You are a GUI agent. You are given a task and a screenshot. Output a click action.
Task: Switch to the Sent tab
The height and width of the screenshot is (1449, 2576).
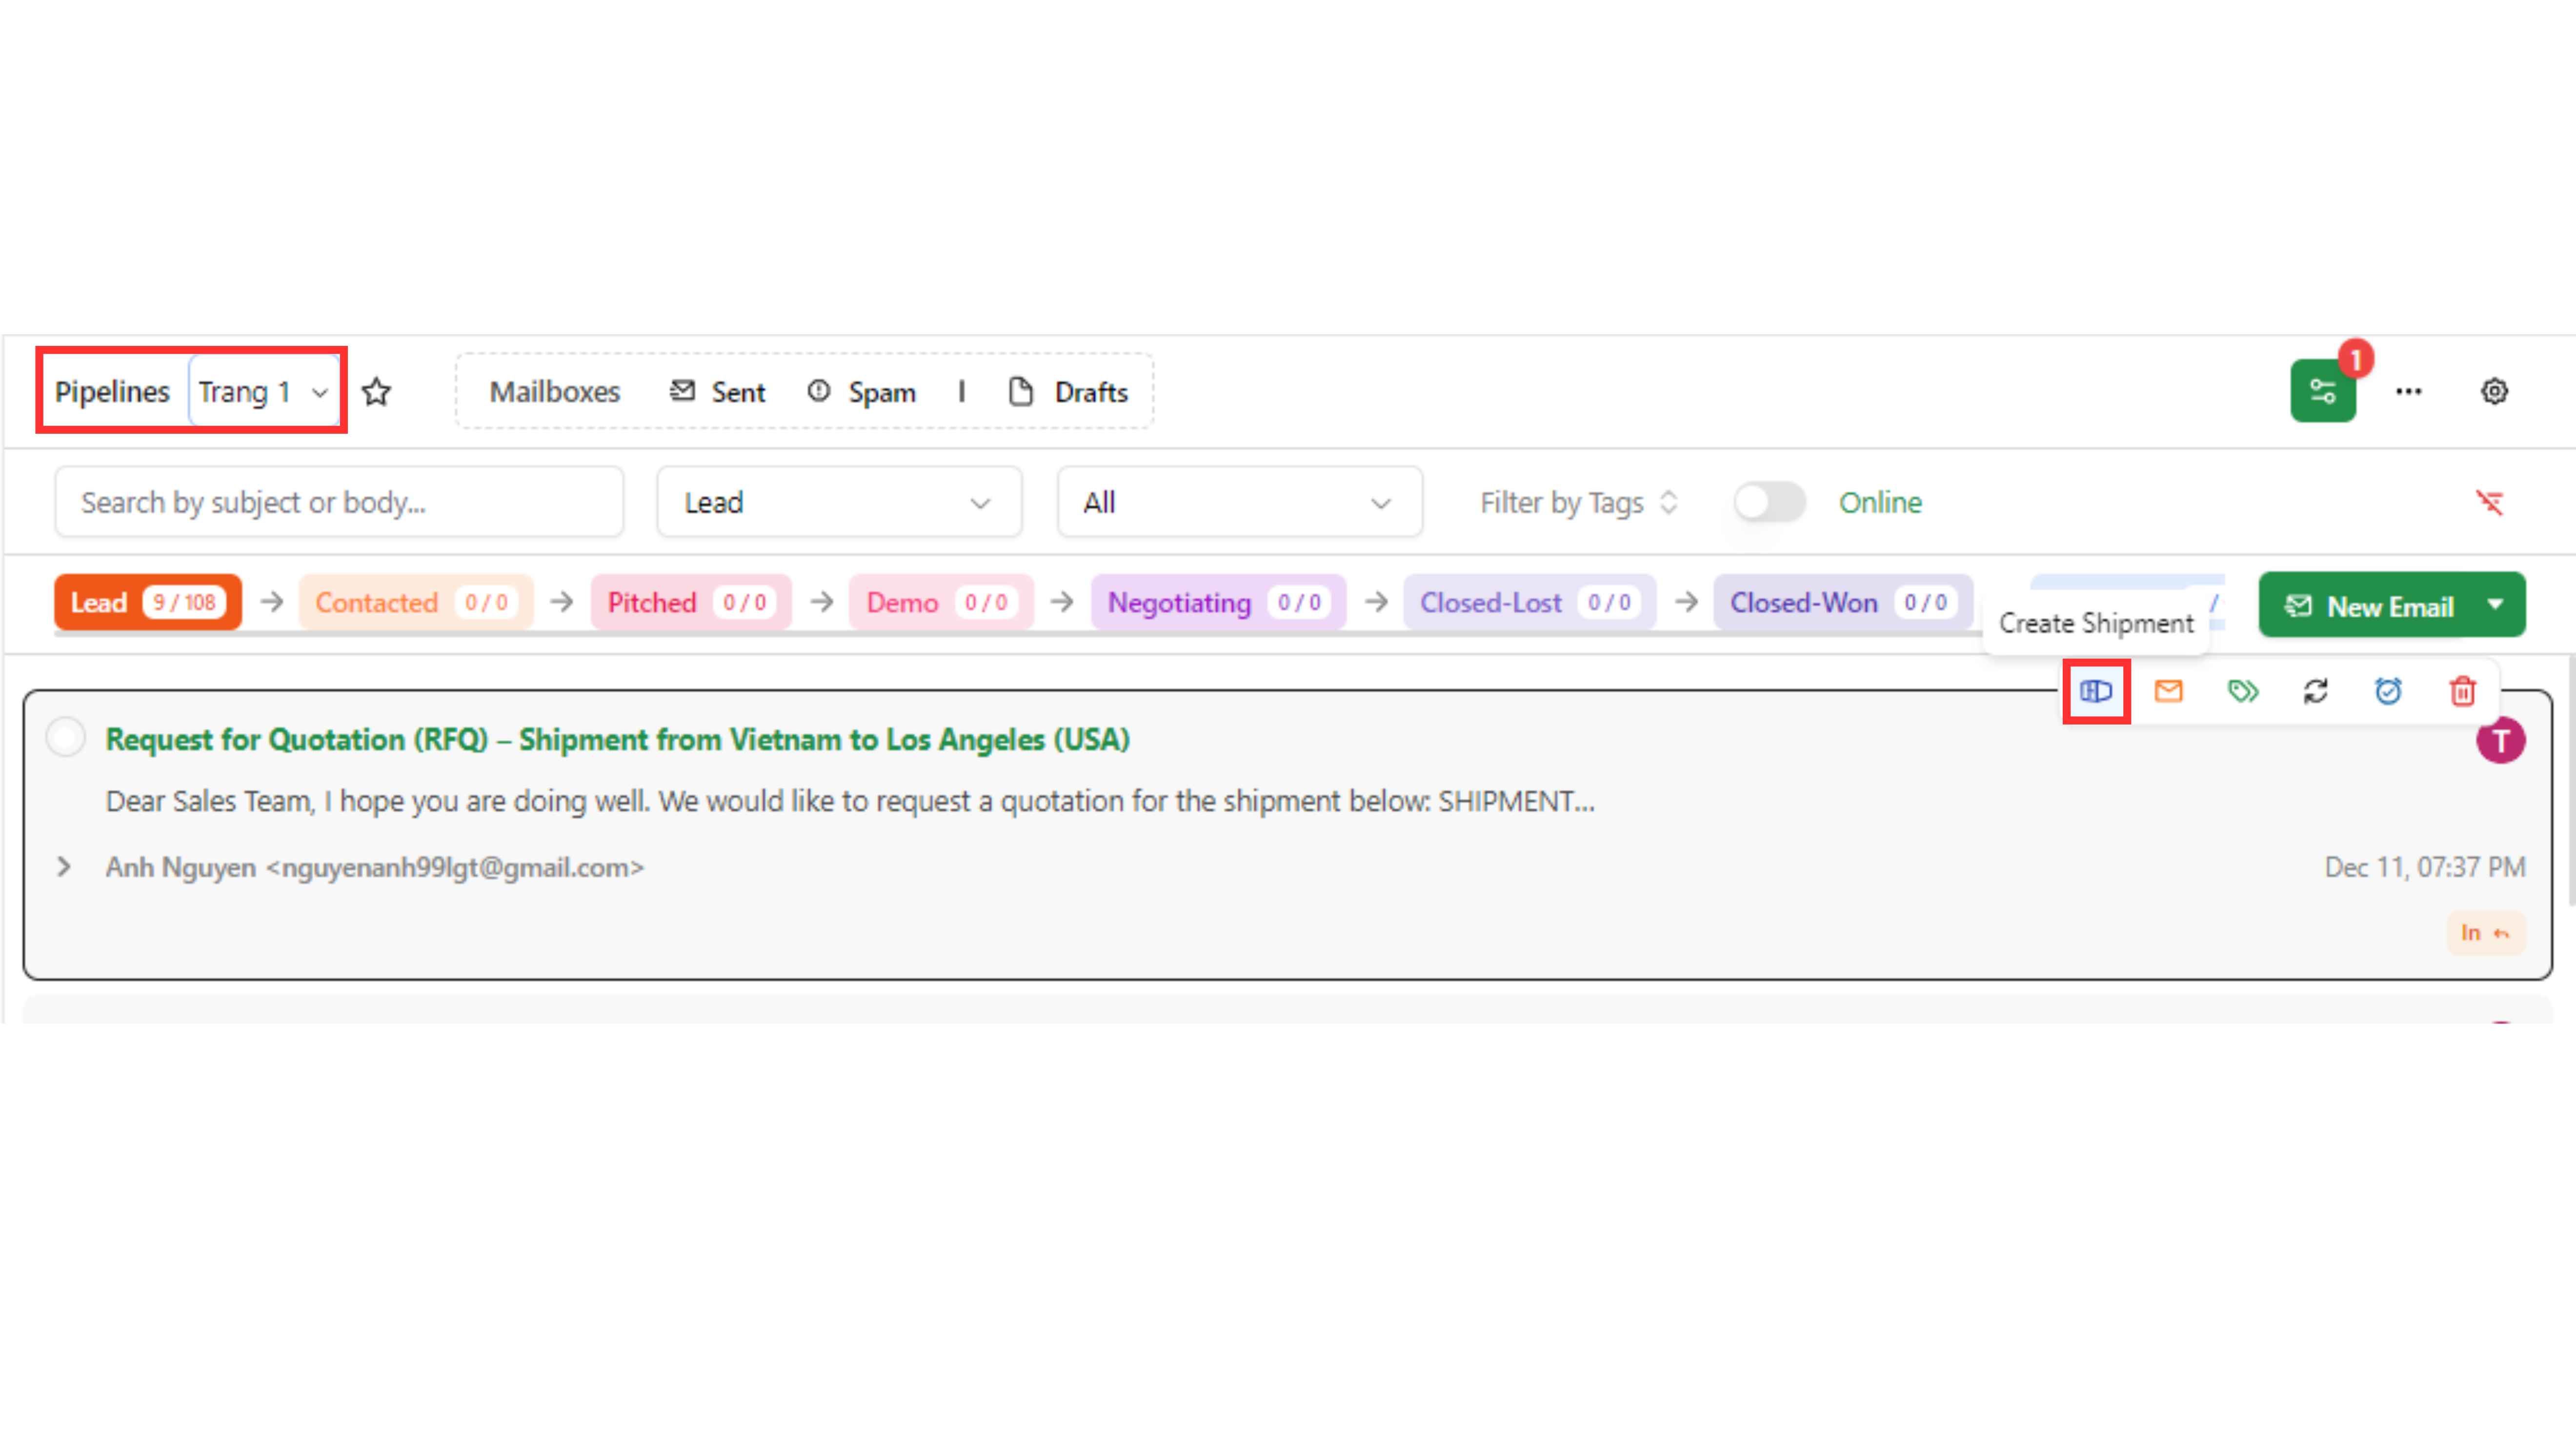coord(717,392)
